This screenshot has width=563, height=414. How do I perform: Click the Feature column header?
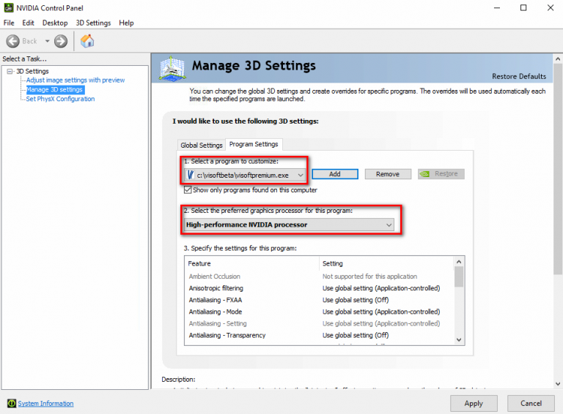tap(251, 263)
